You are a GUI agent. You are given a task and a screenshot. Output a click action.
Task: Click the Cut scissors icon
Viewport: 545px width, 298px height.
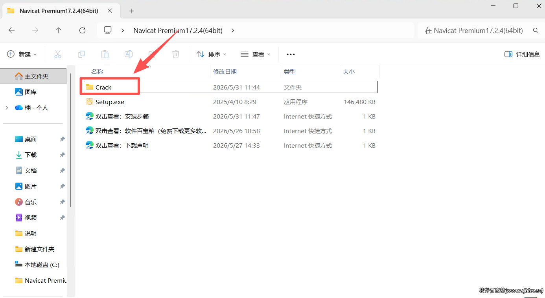coord(58,54)
